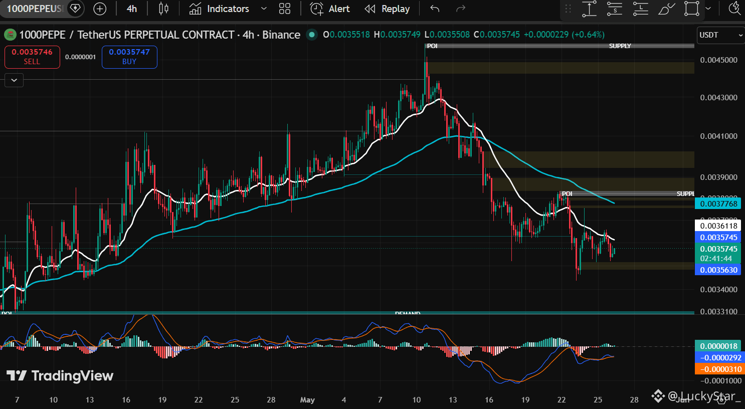Click the 0.0043000 price axis label
The width and height of the screenshot is (745, 409).
coord(719,97)
